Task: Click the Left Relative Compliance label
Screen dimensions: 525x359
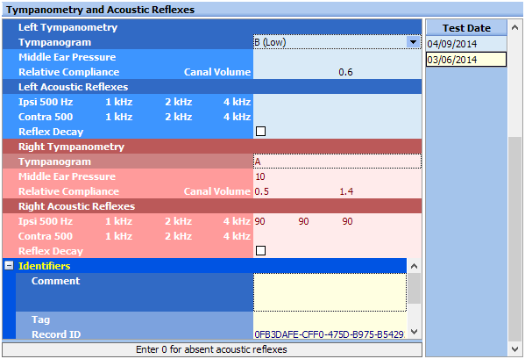Action: point(68,72)
